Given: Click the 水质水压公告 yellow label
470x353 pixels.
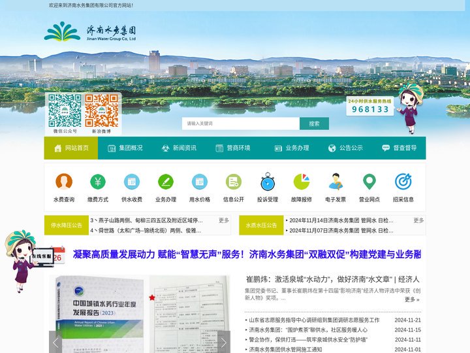Looking at the screenshot, I should click(x=261, y=225).
